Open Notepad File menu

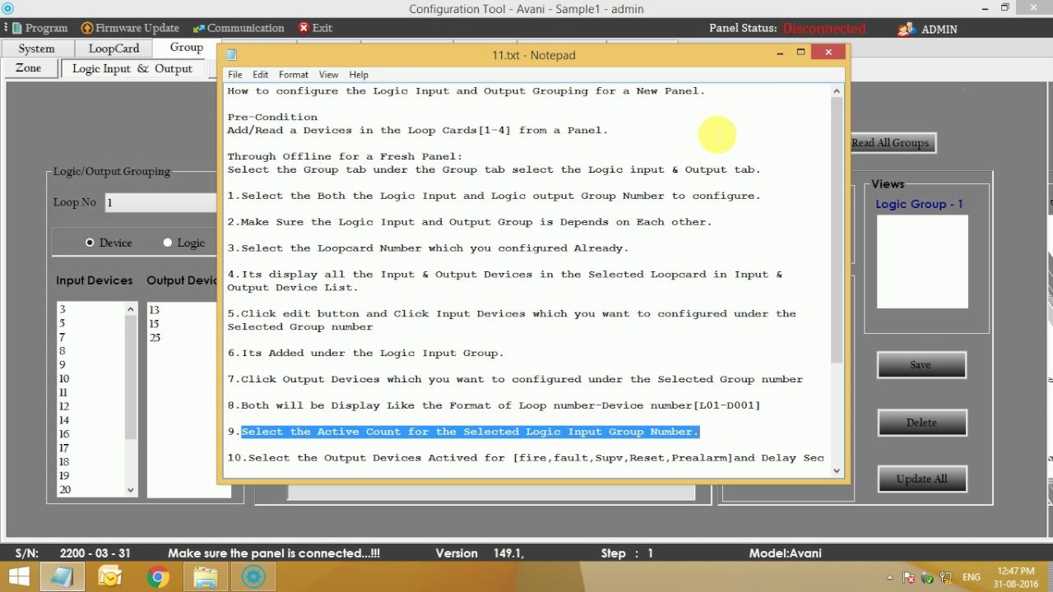(235, 75)
